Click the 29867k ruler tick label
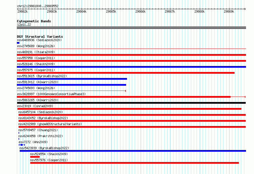 [x=170, y=11]
